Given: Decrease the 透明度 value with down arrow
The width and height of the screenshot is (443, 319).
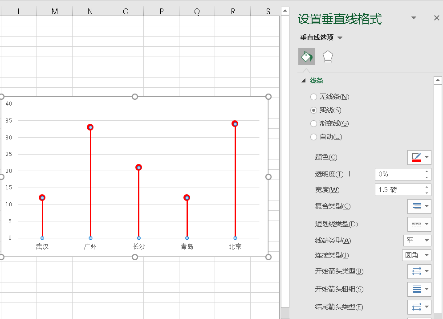Looking at the screenshot, I should point(427,177).
